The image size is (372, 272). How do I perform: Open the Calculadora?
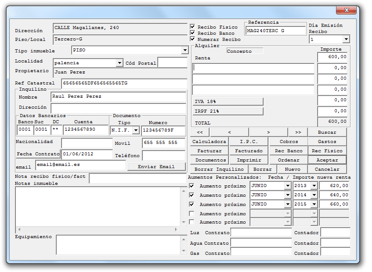(x=209, y=141)
